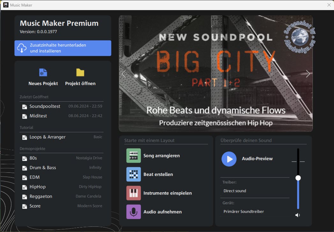Viewport: 334px width, 232px height.
Task: Click the Beat erstellen blue grid icon
Action: click(134, 174)
